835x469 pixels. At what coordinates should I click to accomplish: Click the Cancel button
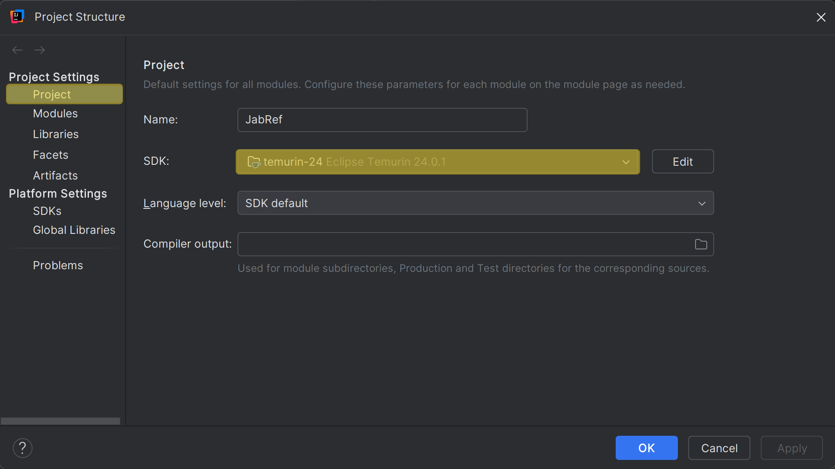coord(719,448)
